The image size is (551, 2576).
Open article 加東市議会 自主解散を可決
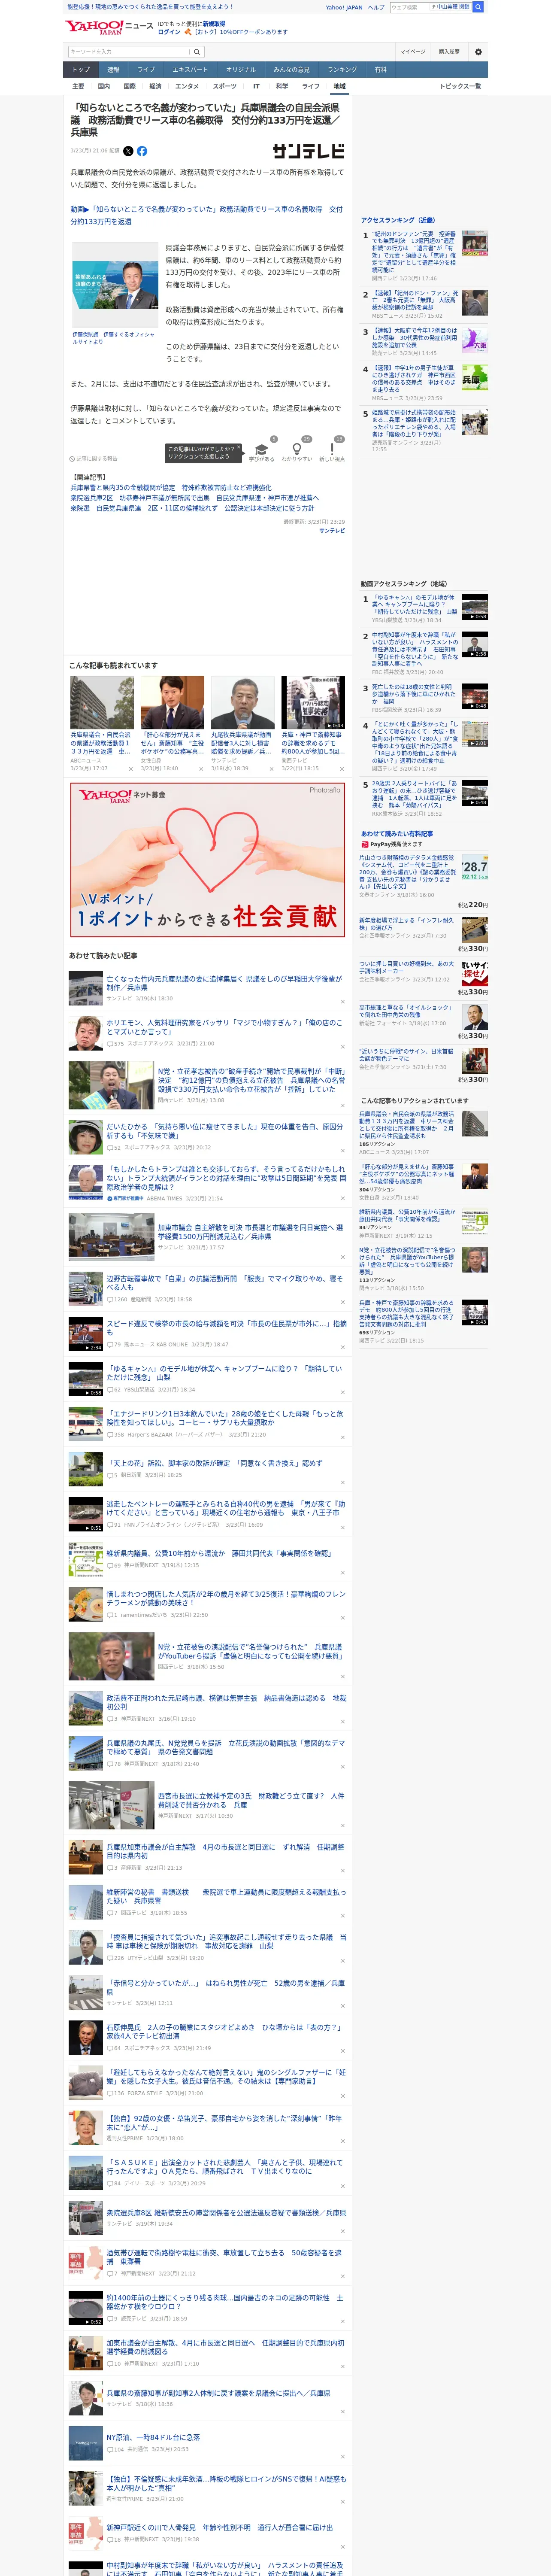click(250, 1232)
